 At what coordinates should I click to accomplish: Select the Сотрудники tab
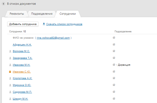(x=68, y=14)
